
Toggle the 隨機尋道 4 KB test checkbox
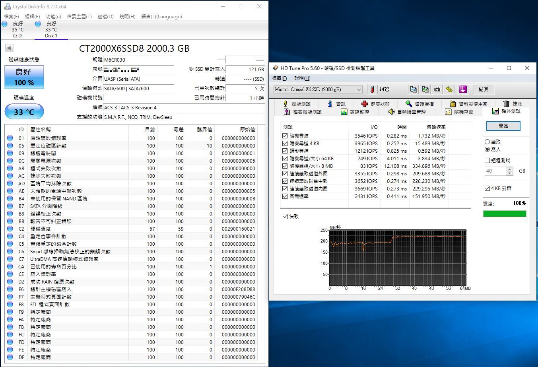tap(285, 144)
